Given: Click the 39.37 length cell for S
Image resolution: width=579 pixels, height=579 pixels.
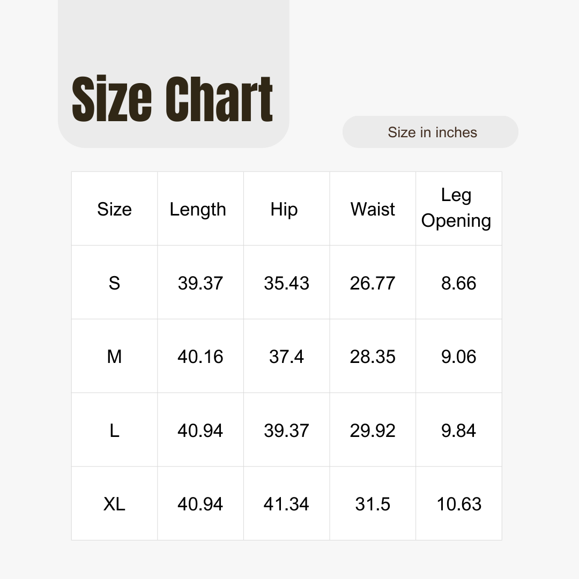Looking at the screenshot, I should click(x=201, y=283).
